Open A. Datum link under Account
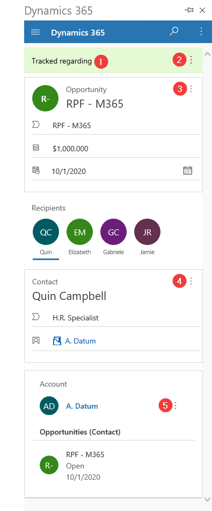Screen dimensions: 212x511 (x=82, y=406)
